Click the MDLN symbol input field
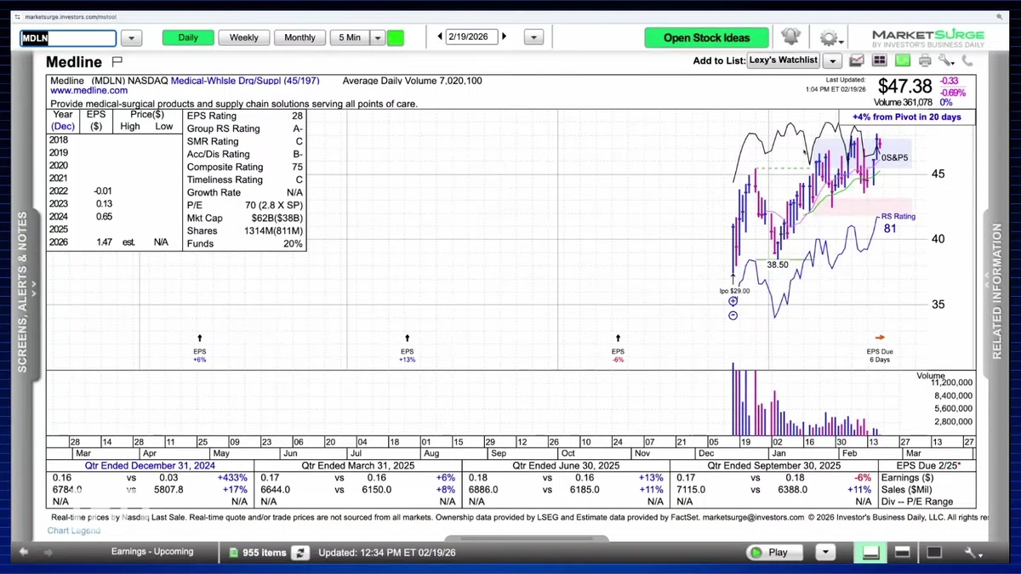The image size is (1021, 574). (x=68, y=38)
